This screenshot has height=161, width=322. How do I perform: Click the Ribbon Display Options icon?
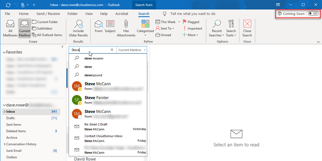pyautogui.click(x=278, y=5)
